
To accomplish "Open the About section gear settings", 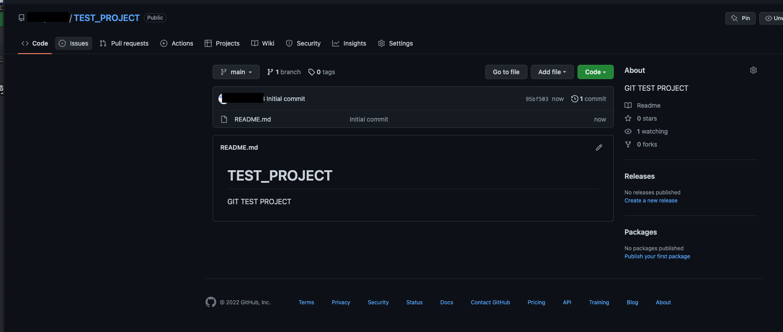I will click(753, 70).
